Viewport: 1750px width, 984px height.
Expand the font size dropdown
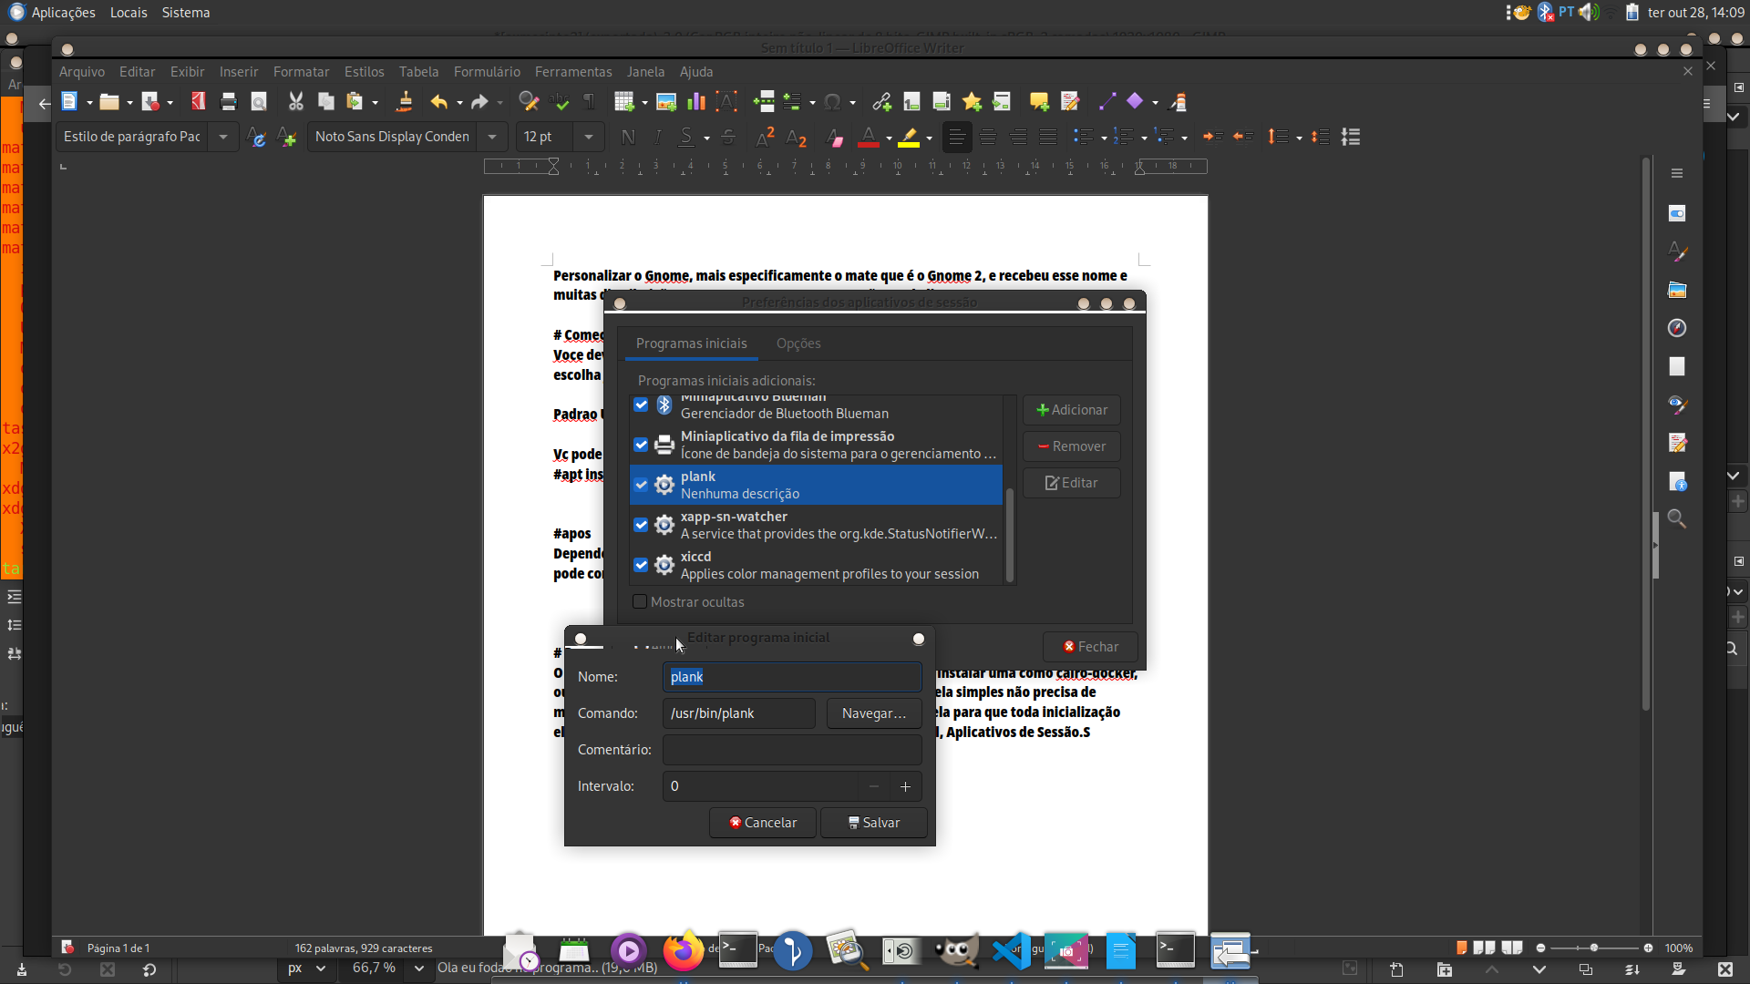589,137
